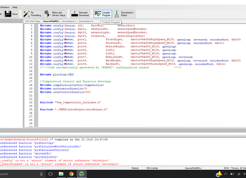
Task: Open File Explorer from the taskbar
Action: click(x=61, y=174)
